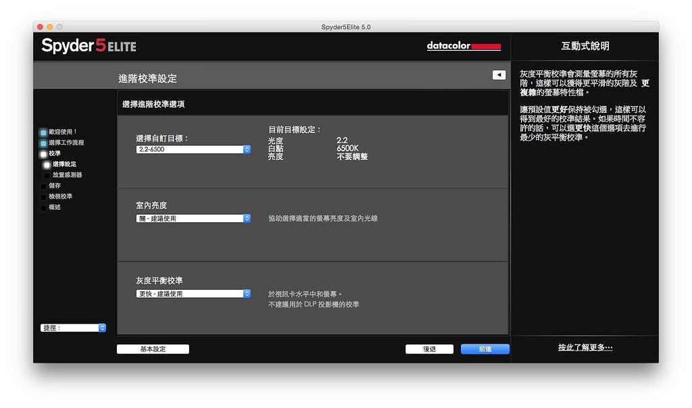
Task: Click the dark indicator beside 放置感測器
Action: click(47, 175)
